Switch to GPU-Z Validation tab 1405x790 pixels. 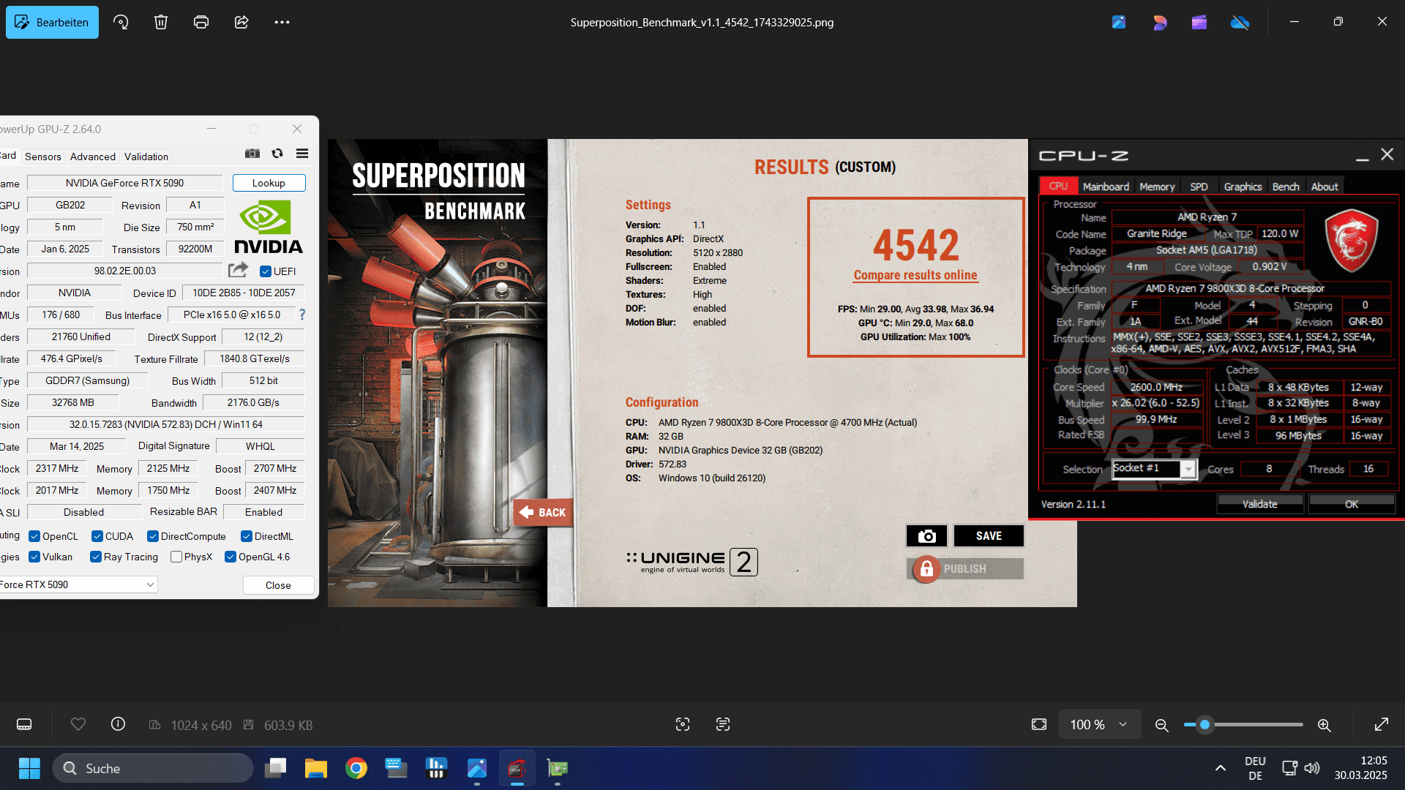(x=146, y=157)
